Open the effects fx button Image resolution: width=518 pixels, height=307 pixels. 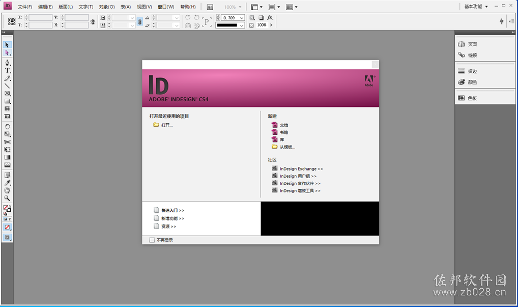click(x=270, y=17)
